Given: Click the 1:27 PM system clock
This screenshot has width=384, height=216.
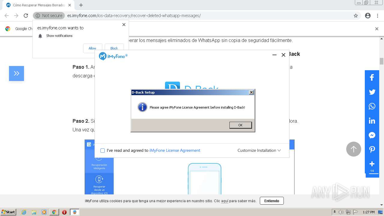Looking at the screenshot, I should click(x=369, y=212).
